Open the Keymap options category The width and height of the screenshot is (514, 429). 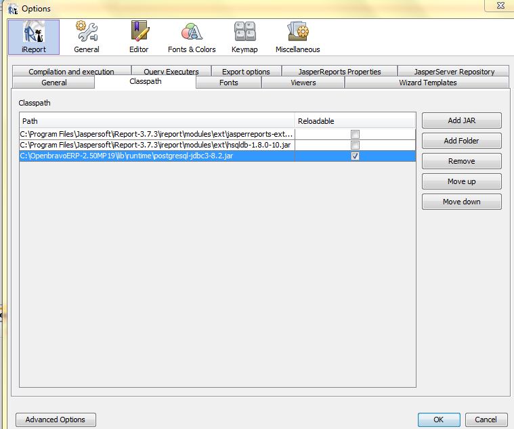[x=244, y=37]
